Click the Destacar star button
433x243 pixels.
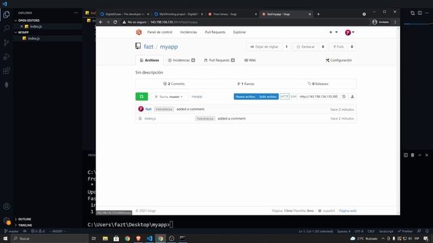(306, 47)
